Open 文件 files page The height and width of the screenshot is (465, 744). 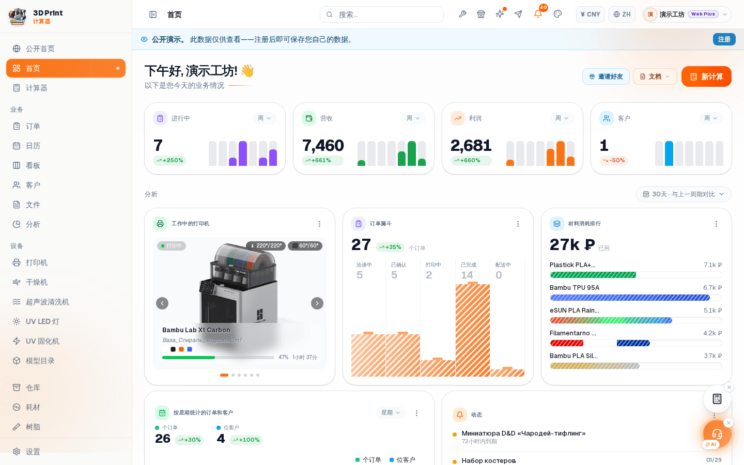point(66,205)
